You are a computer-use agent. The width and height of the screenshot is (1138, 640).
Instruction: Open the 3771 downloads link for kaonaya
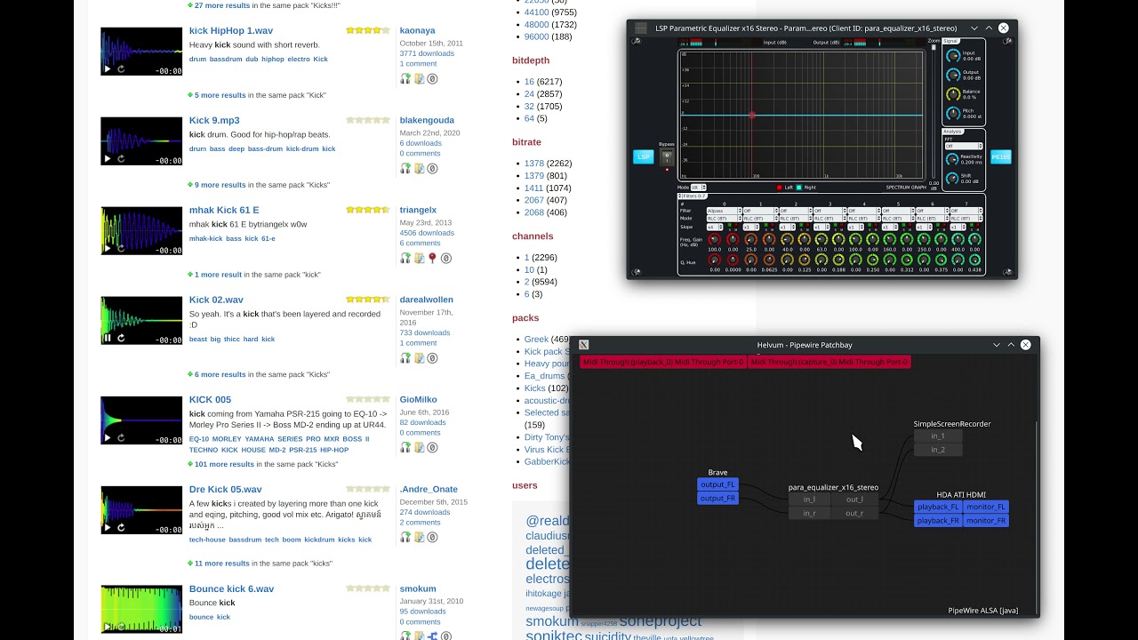427,53
